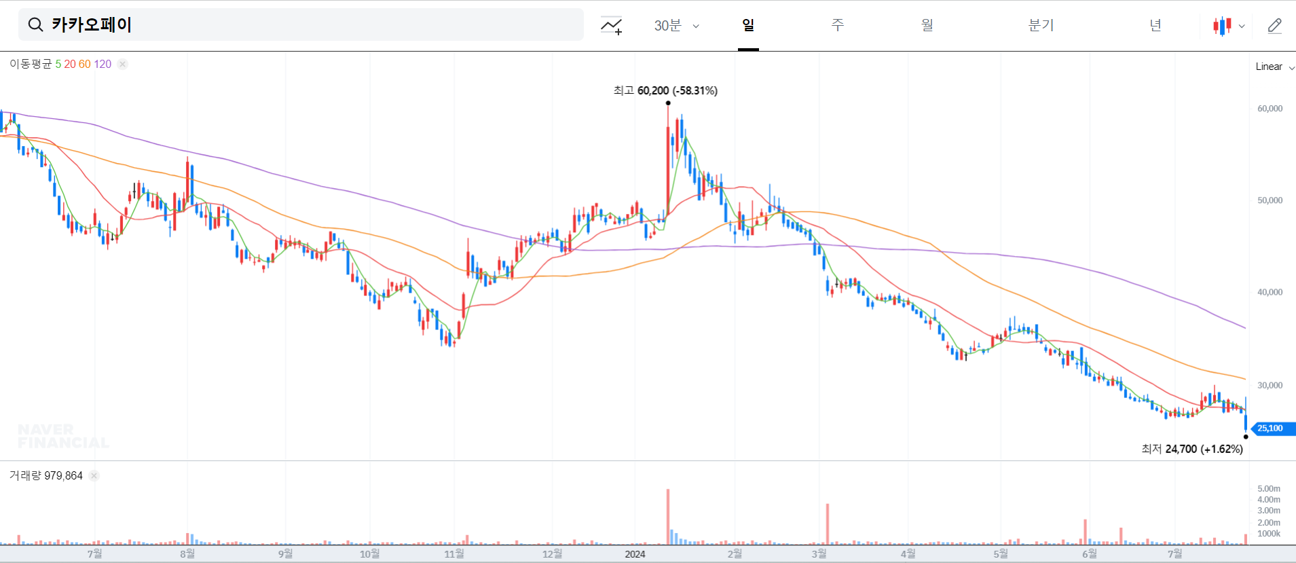The height and width of the screenshot is (563, 1296).
Task: Click the 거래량 979,864 label
Action: tap(46, 475)
